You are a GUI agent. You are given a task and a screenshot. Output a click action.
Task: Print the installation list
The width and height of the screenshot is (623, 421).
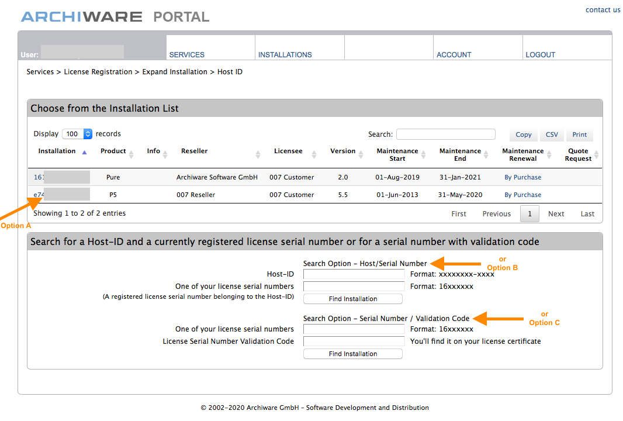pos(579,134)
